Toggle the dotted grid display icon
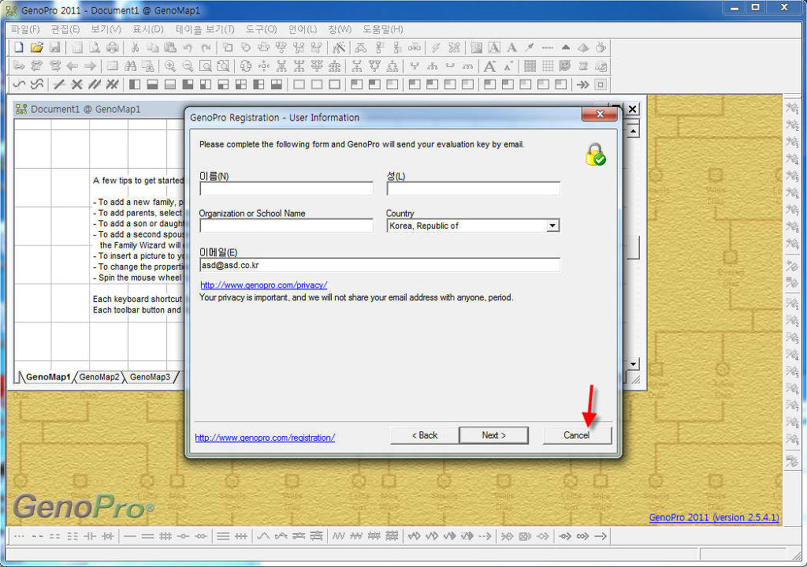Viewport: 807px width, 567px height. tap(530, 66)
